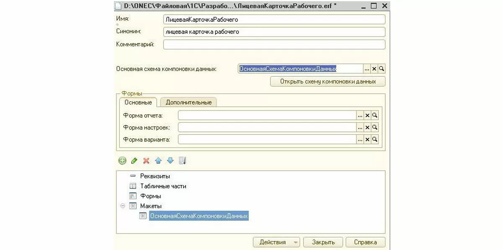Click the Форма варианта input field
Screen dimensions: 503x250
267,139
